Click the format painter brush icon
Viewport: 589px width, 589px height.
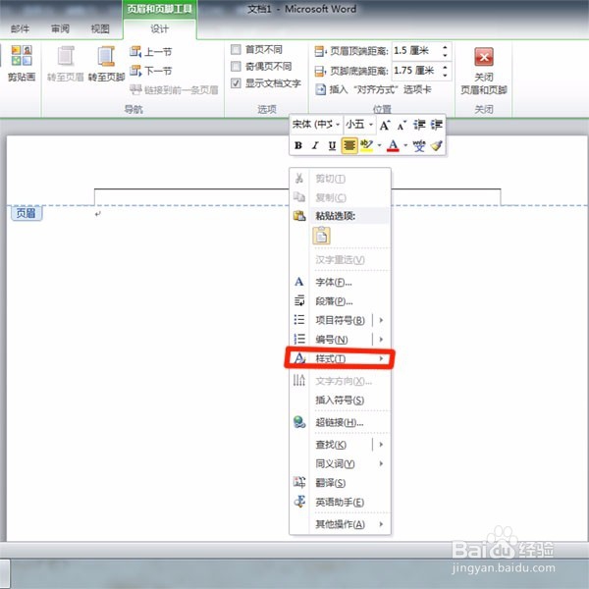(x=437, y=145)
